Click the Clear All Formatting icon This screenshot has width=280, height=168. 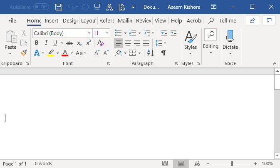(100, 43)
